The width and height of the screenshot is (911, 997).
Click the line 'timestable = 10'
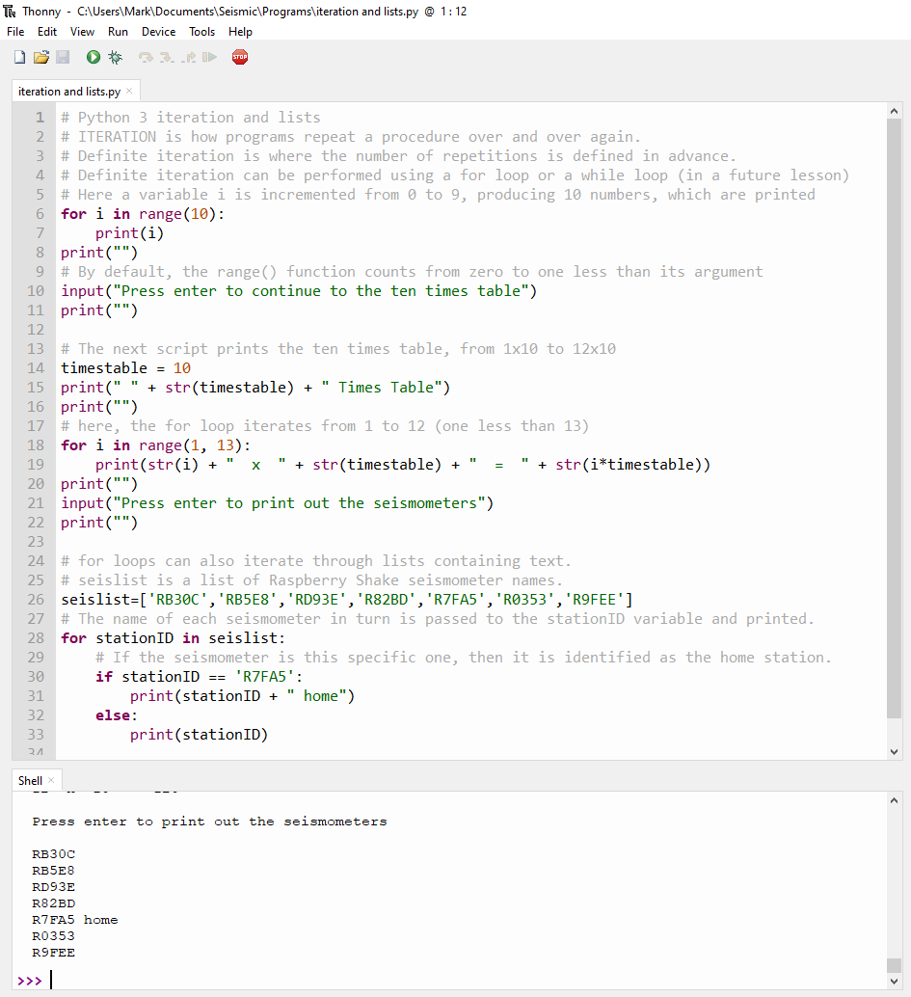(x=126, y=368)
